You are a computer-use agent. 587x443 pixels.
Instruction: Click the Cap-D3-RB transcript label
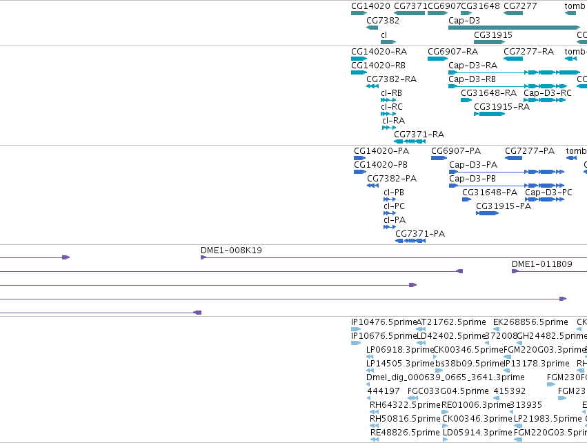click(472, 79)
